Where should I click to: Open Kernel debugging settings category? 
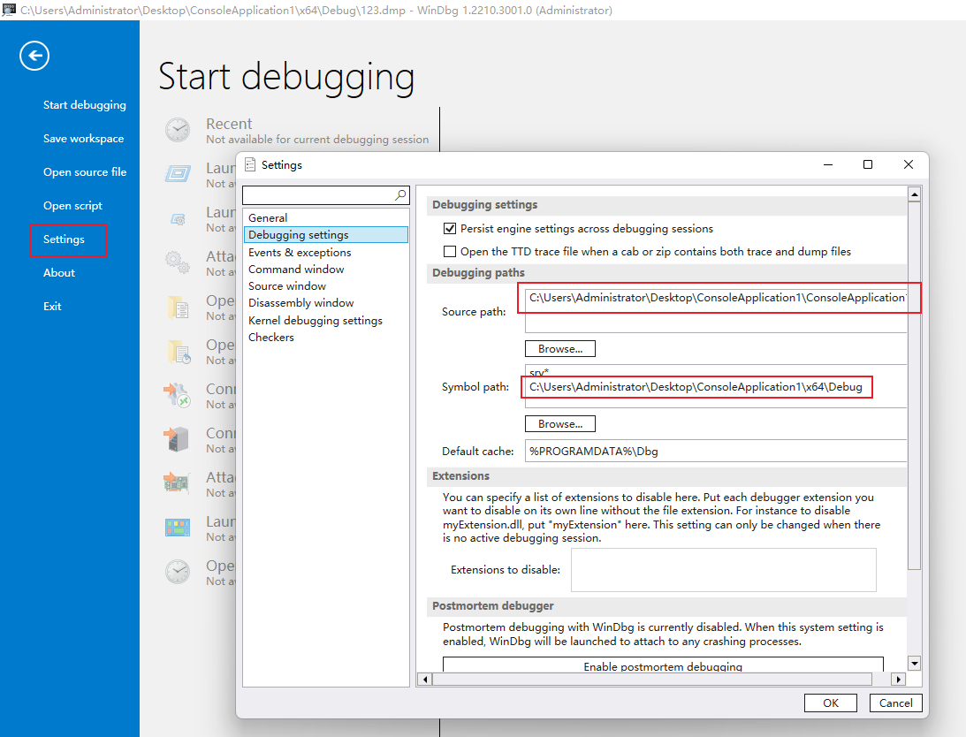pos(316,321)
